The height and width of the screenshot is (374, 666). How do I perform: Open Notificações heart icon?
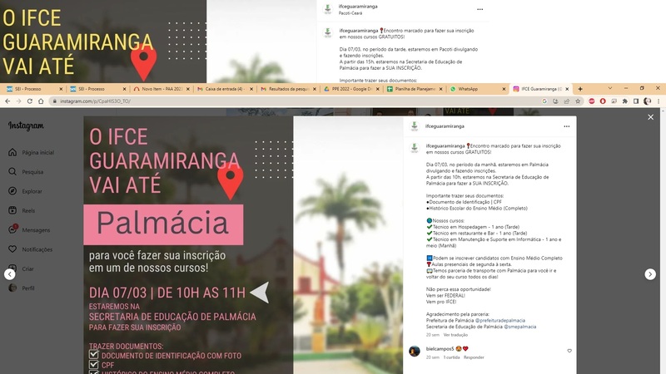pyautogui.click(x=12, y=249)
